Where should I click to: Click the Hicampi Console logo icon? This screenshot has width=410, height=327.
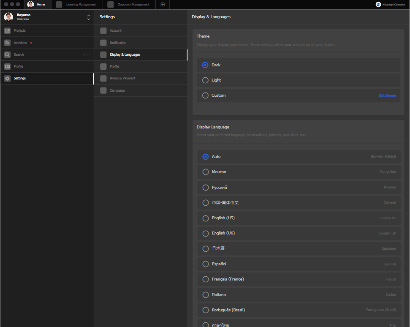[377, 5]
